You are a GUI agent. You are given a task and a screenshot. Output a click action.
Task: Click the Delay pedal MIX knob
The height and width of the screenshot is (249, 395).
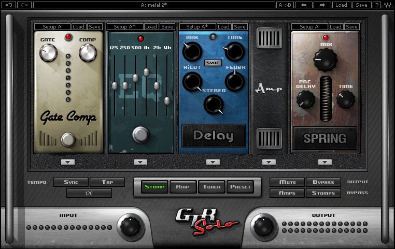point(192,52)
